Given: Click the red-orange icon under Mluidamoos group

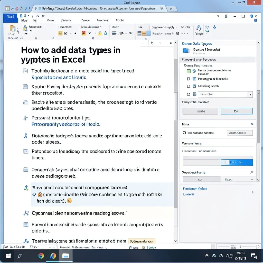Looking at the screenshot, I should (84, 33).
